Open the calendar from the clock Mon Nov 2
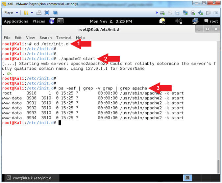The image size is (222, 183). [x=111, y=21]
